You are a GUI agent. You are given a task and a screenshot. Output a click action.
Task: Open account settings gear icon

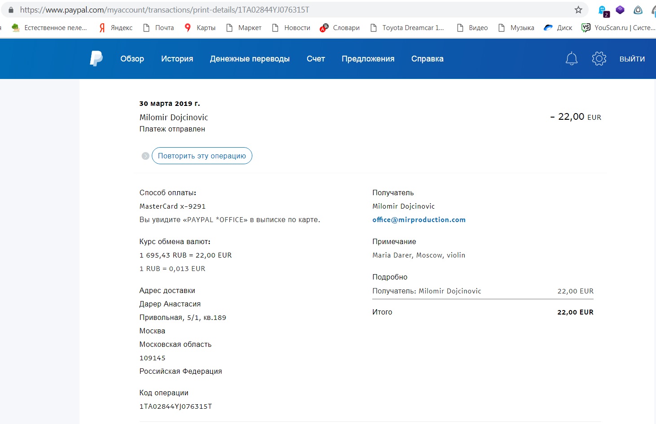599,59
